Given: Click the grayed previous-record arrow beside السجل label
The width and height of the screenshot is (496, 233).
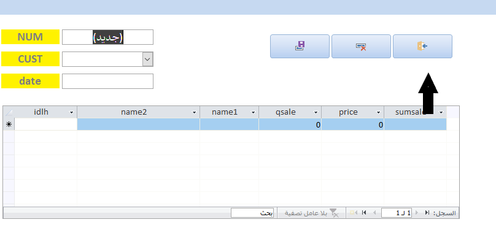Looking at the screenshot, I should pyautogui.click(x=417, y=213).
